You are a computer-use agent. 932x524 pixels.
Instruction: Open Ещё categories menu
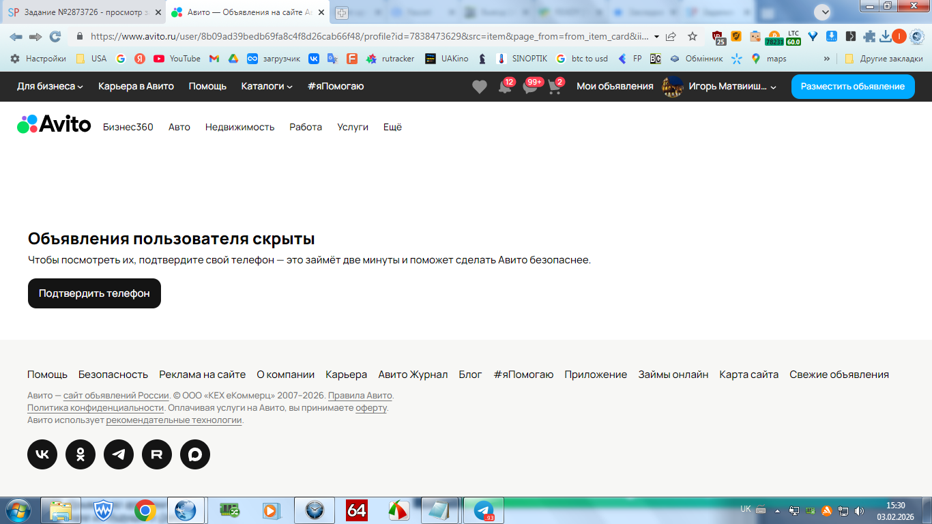click(392, 127)
